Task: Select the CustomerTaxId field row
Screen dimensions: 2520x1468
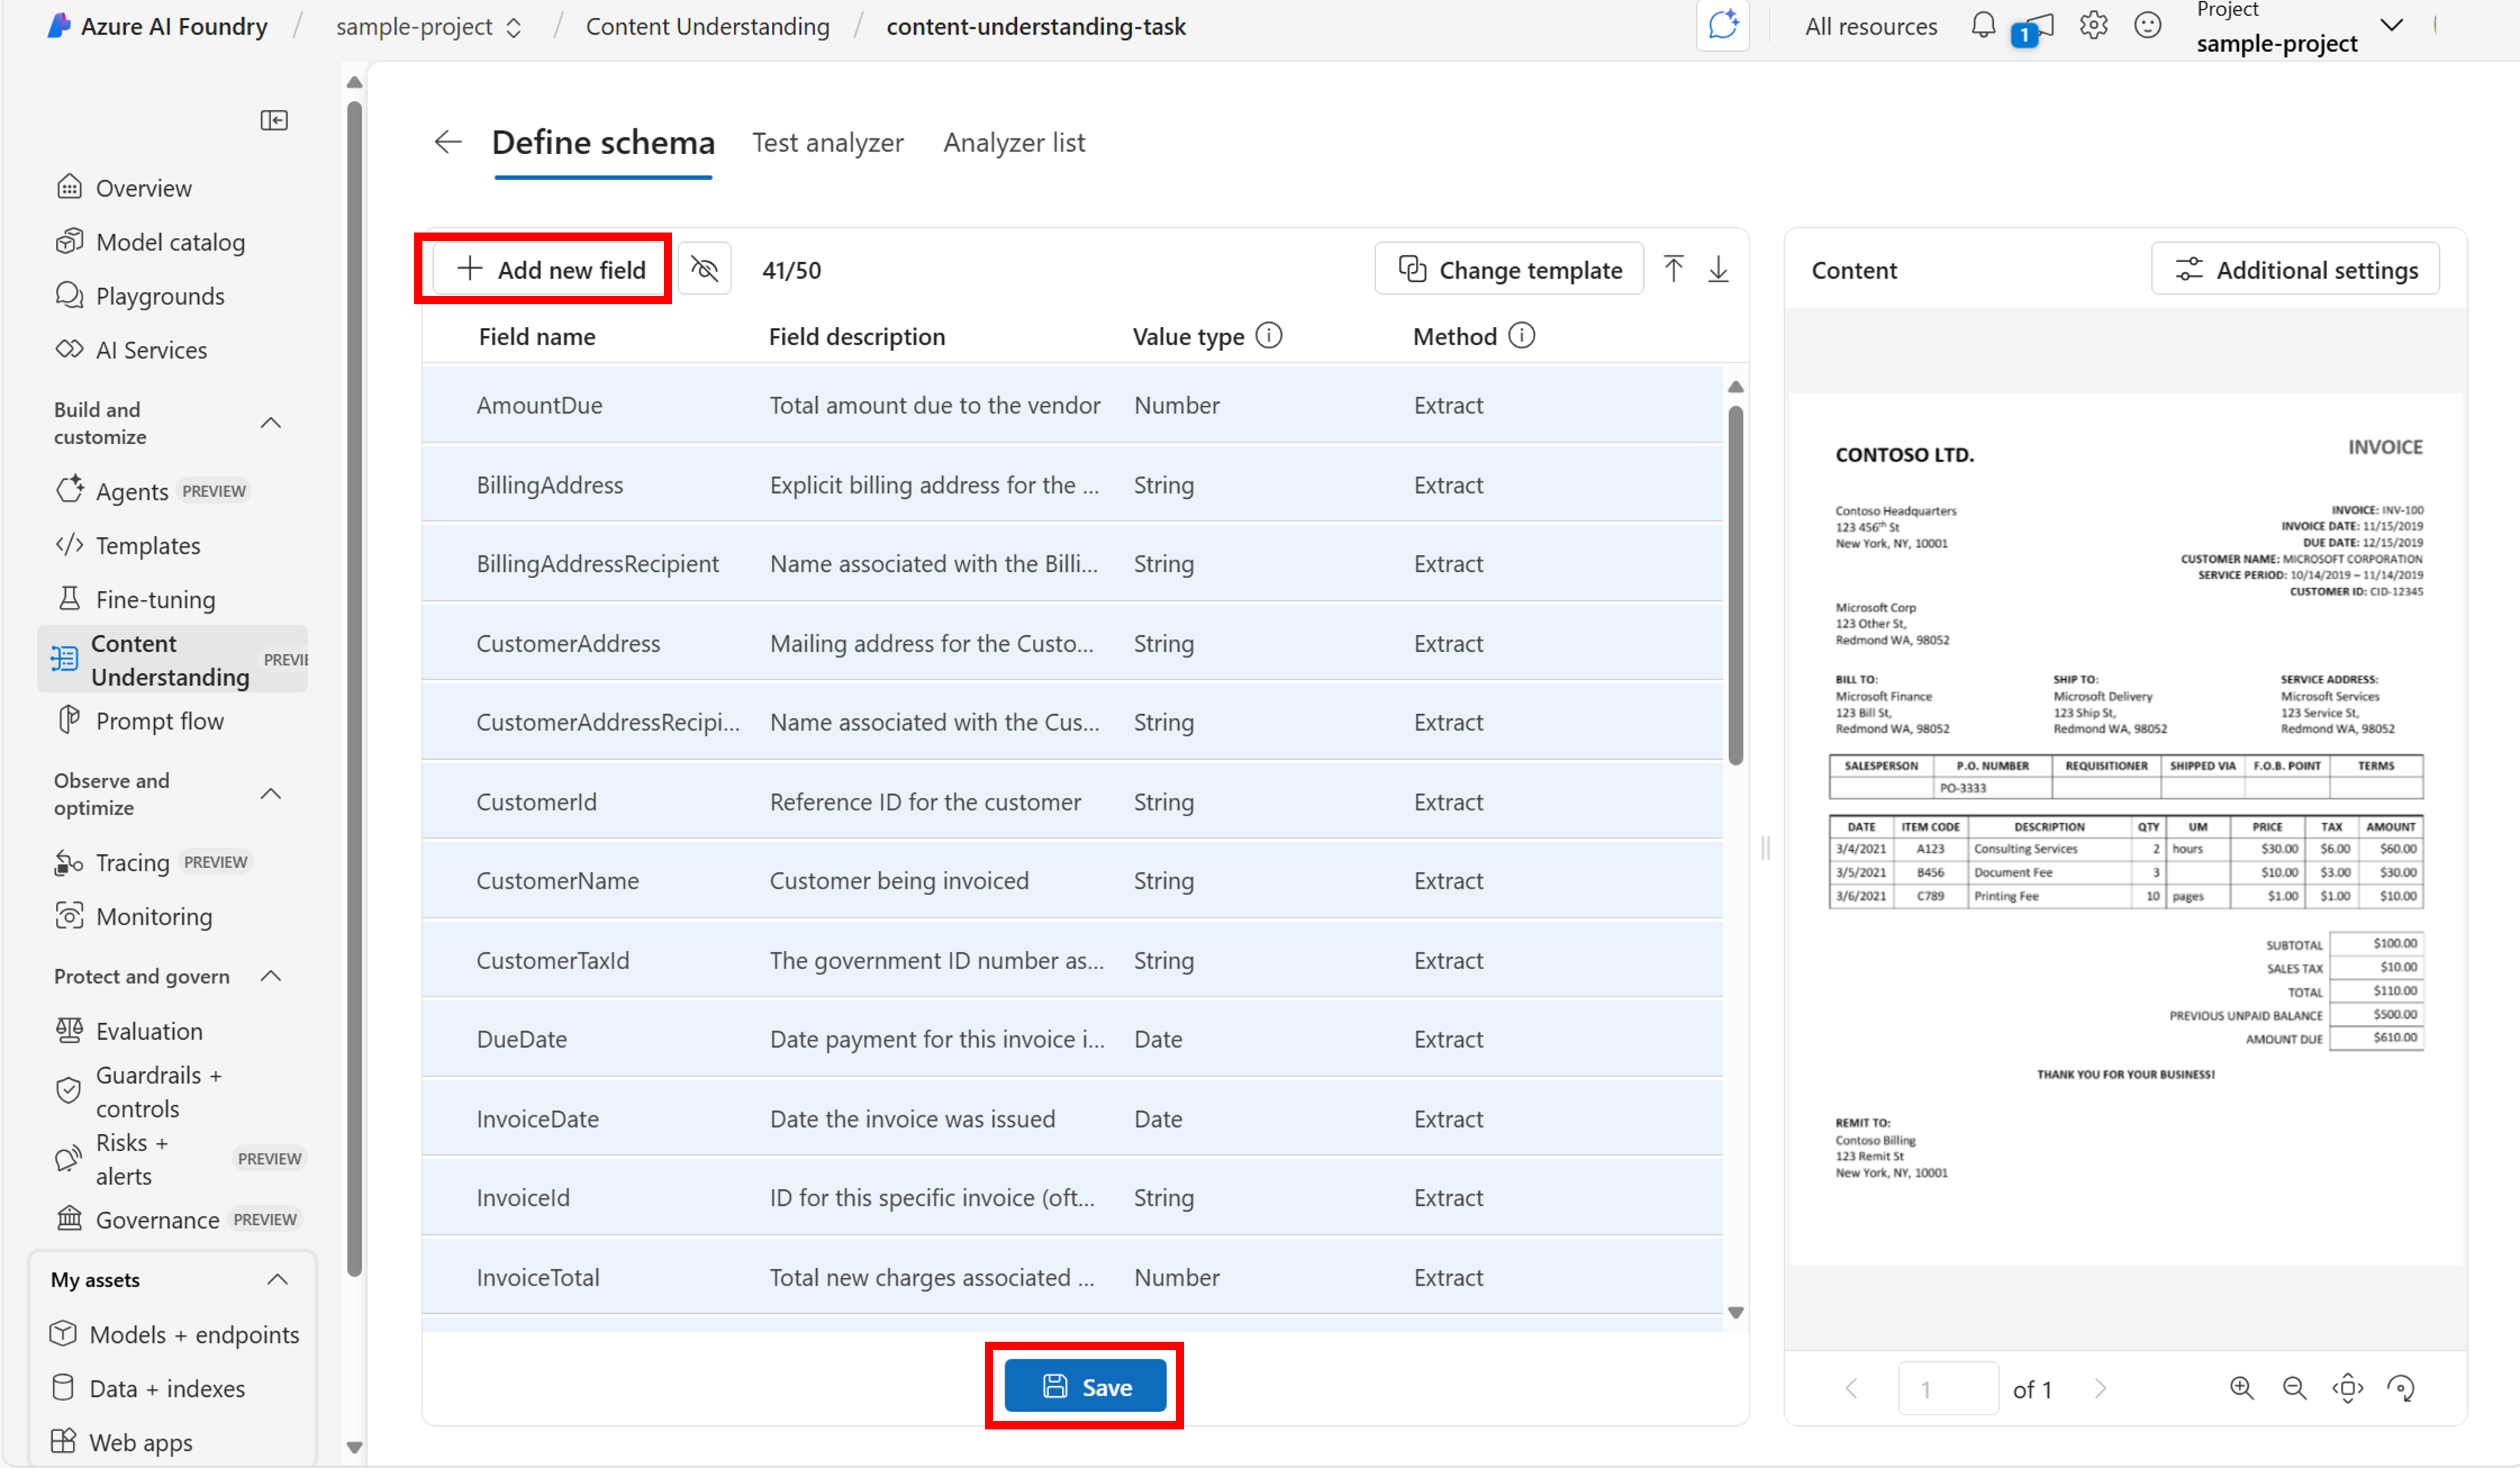Action: point(1072,960)
